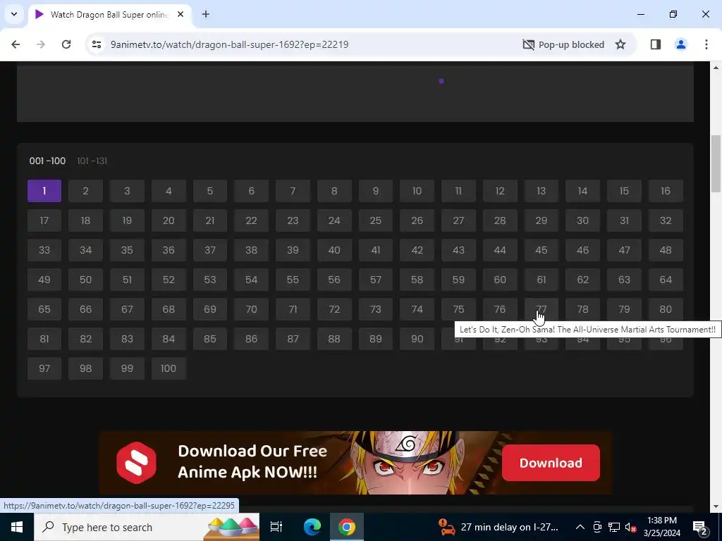Image resolution: width=722 pixels, height=541 pixels.
Task: Switch to episode range 101-131
Action: click(x=92, y=161)
